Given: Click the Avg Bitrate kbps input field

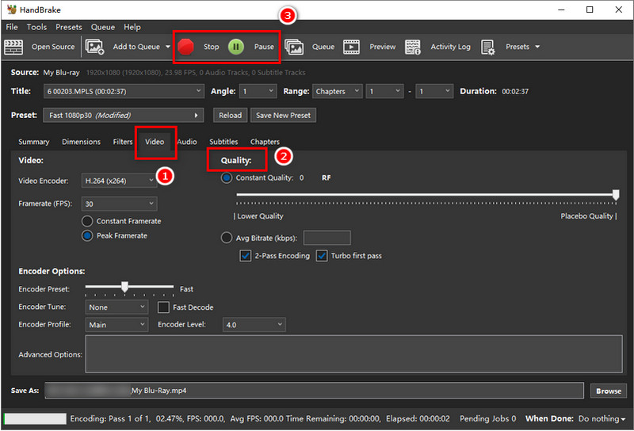Looking at the screenshot, I should pyautogui.click(x=327, y=238).
